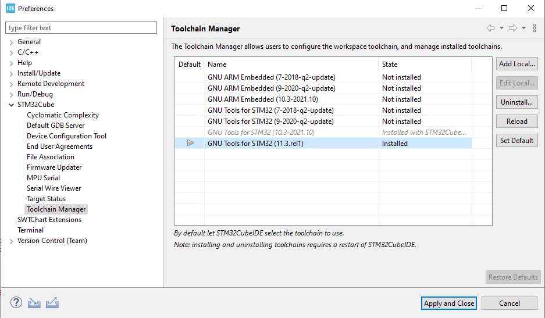This screenshot has width=545, height=318.
Task: Click the Set Default button
Action: click(x=516, y=141)
